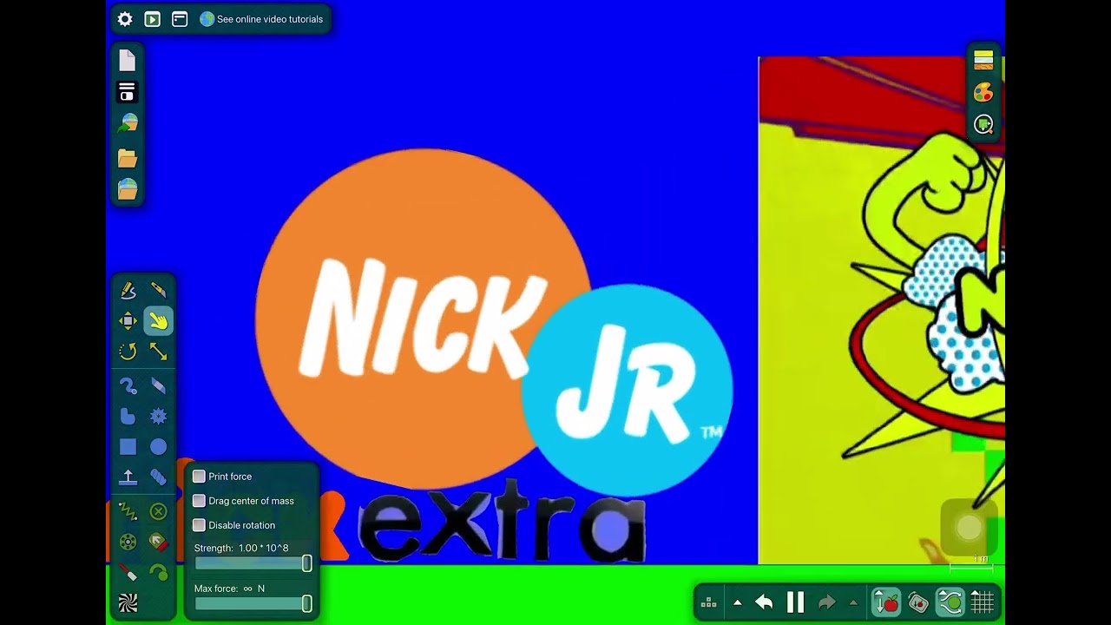Open the tutorial play icon

tap(152, 19)
